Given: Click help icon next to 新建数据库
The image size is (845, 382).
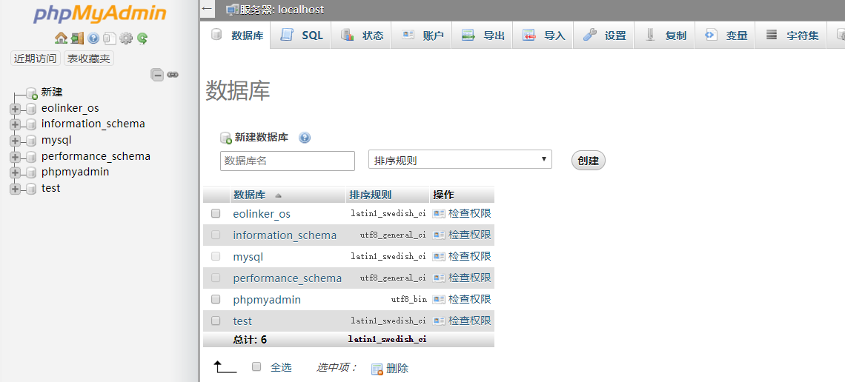Looking at the screenshot, I should (305, 138).
